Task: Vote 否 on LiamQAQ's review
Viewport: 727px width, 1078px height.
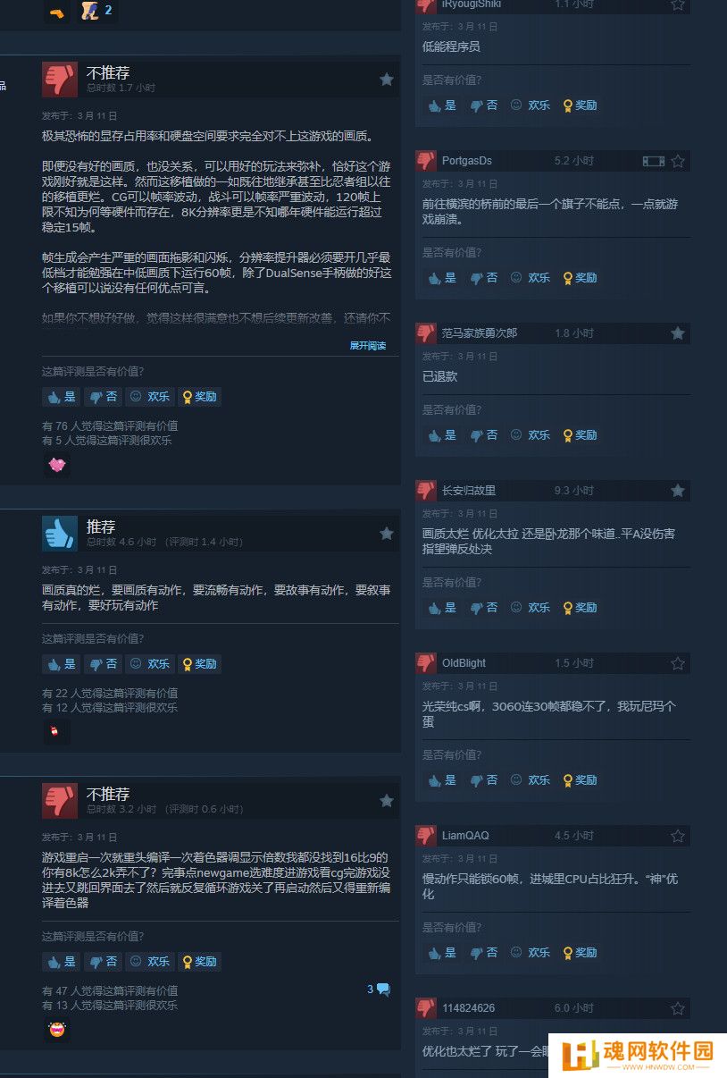Action: click(484, 953)
